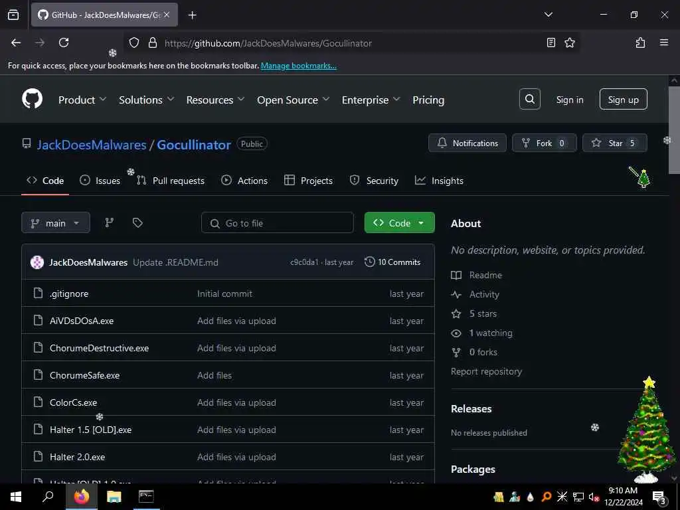
Task: Click the branches icon next to main
Action: [x=110, y=223]
